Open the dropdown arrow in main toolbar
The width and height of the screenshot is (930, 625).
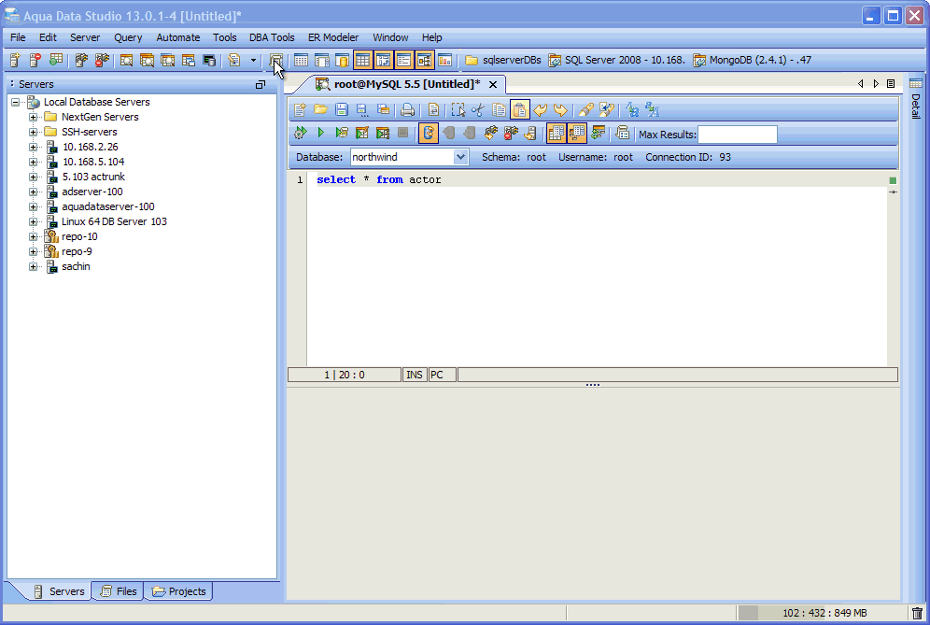tap(253, 60)
